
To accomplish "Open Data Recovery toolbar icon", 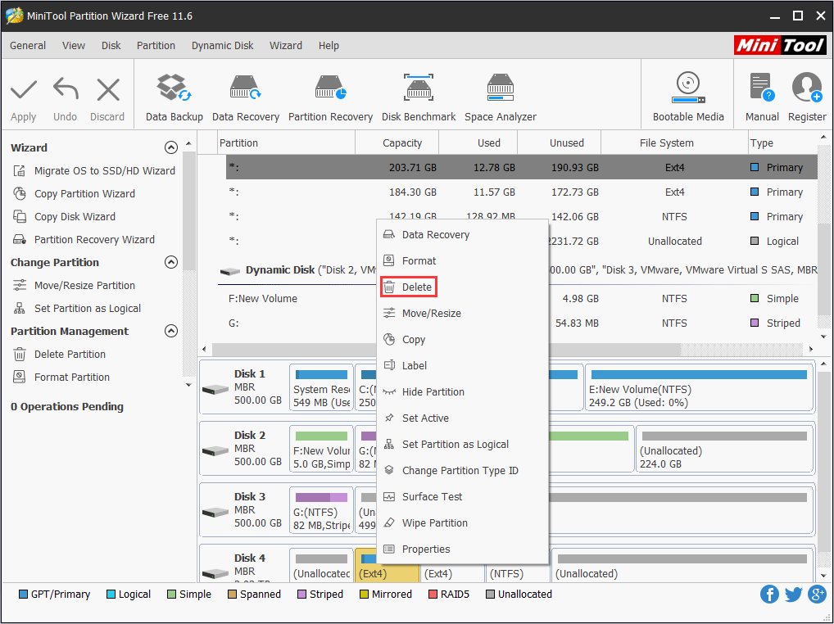I will [245, 88].
